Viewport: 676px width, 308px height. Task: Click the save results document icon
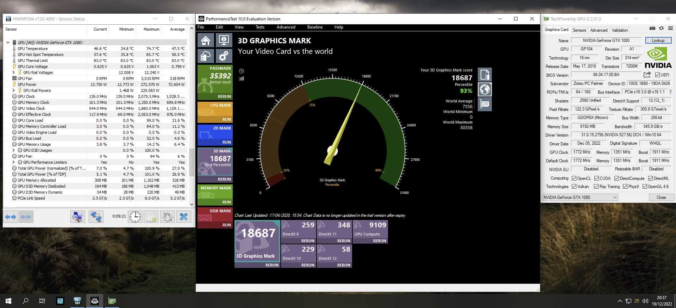[485, 75]
